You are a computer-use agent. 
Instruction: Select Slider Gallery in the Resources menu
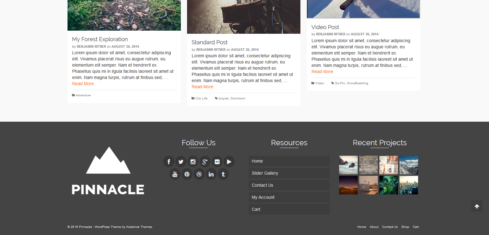tap(265, 173)
